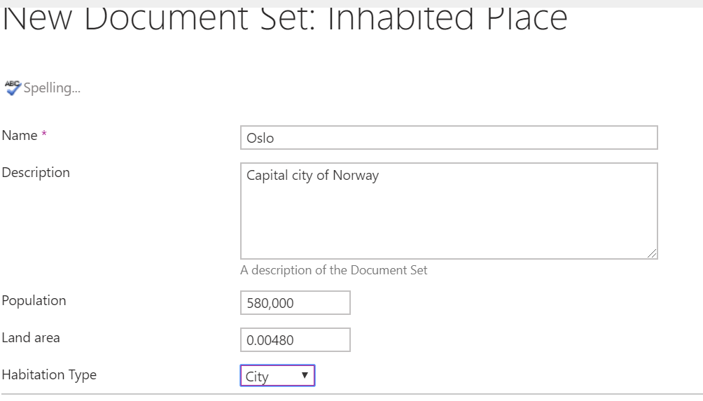Click the 'Inhabited Place' part of the title
This screenshot has height=401, width=703.
point(447,20)
